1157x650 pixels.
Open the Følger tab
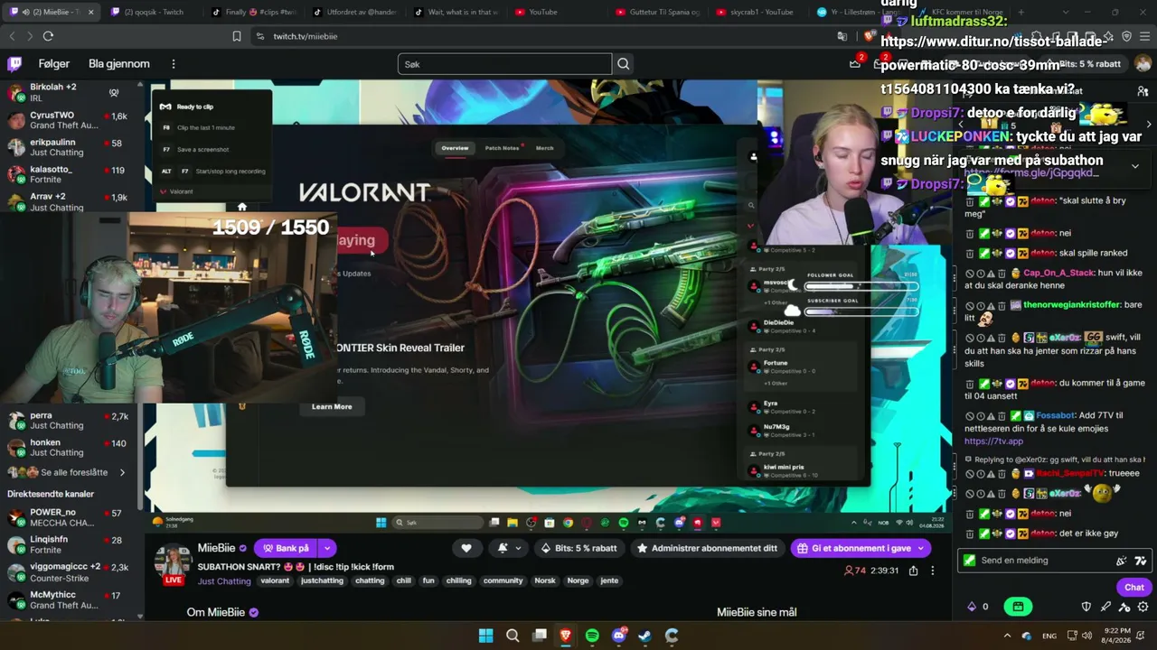click(54, 64)
